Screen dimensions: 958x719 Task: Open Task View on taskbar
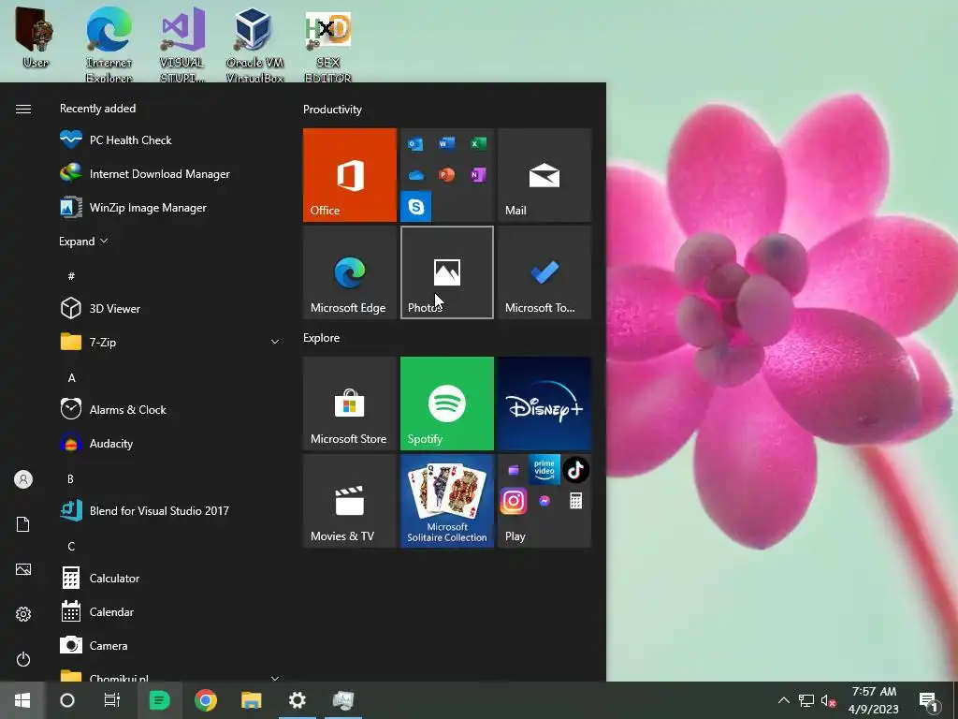(x=112, y=700)
